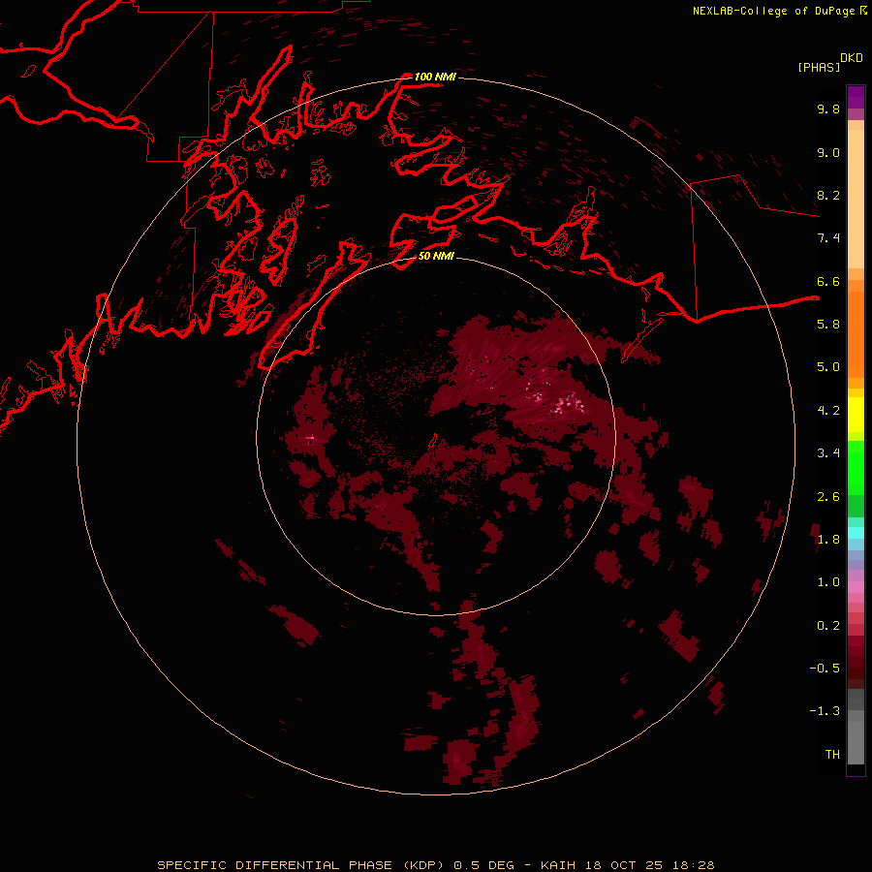Pick the gray bottom segment of the color bar
The width and height of the screenshot is (872, 872).
[x=856, y=742]
